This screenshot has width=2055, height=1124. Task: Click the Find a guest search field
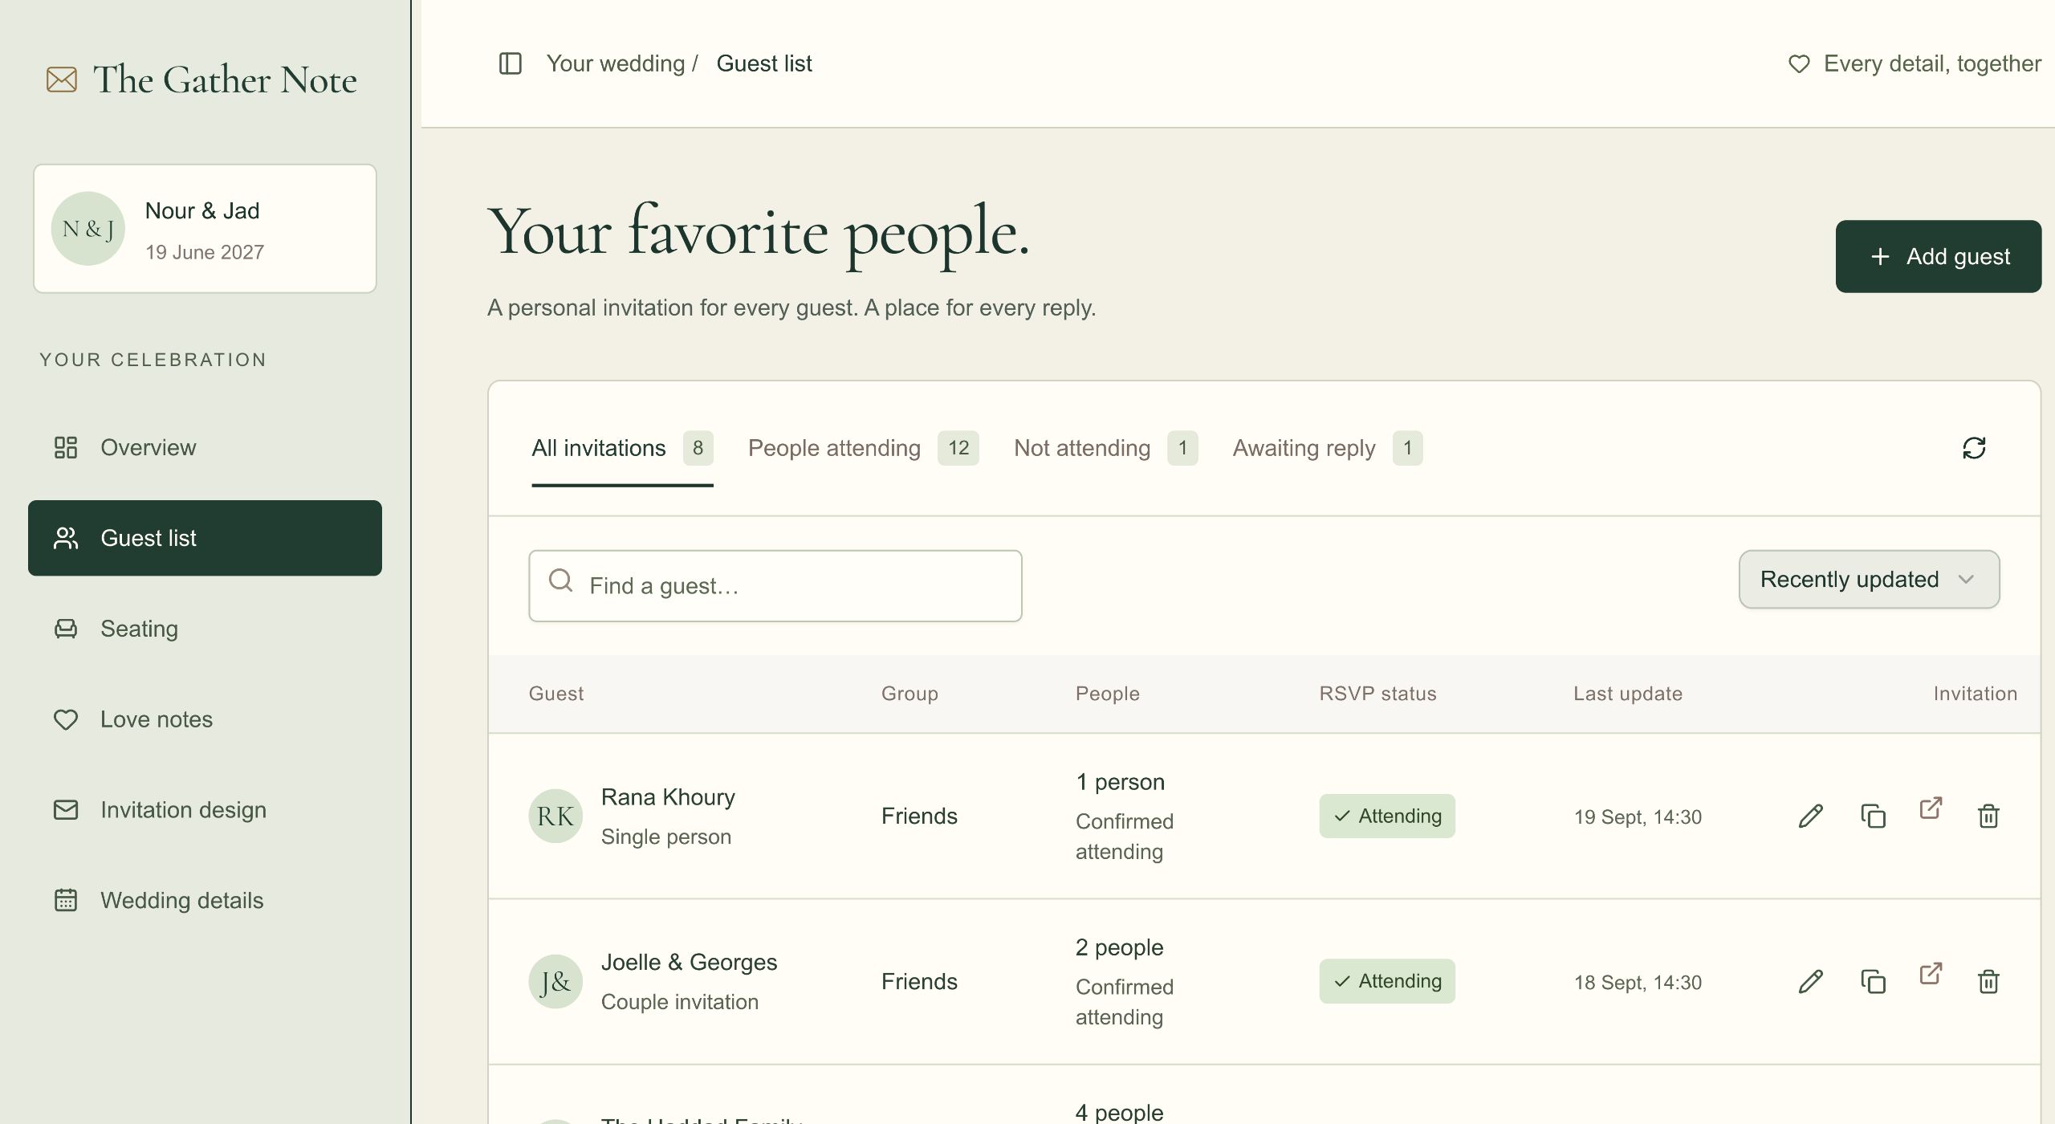pyautogui.click(x=775, y=586)
